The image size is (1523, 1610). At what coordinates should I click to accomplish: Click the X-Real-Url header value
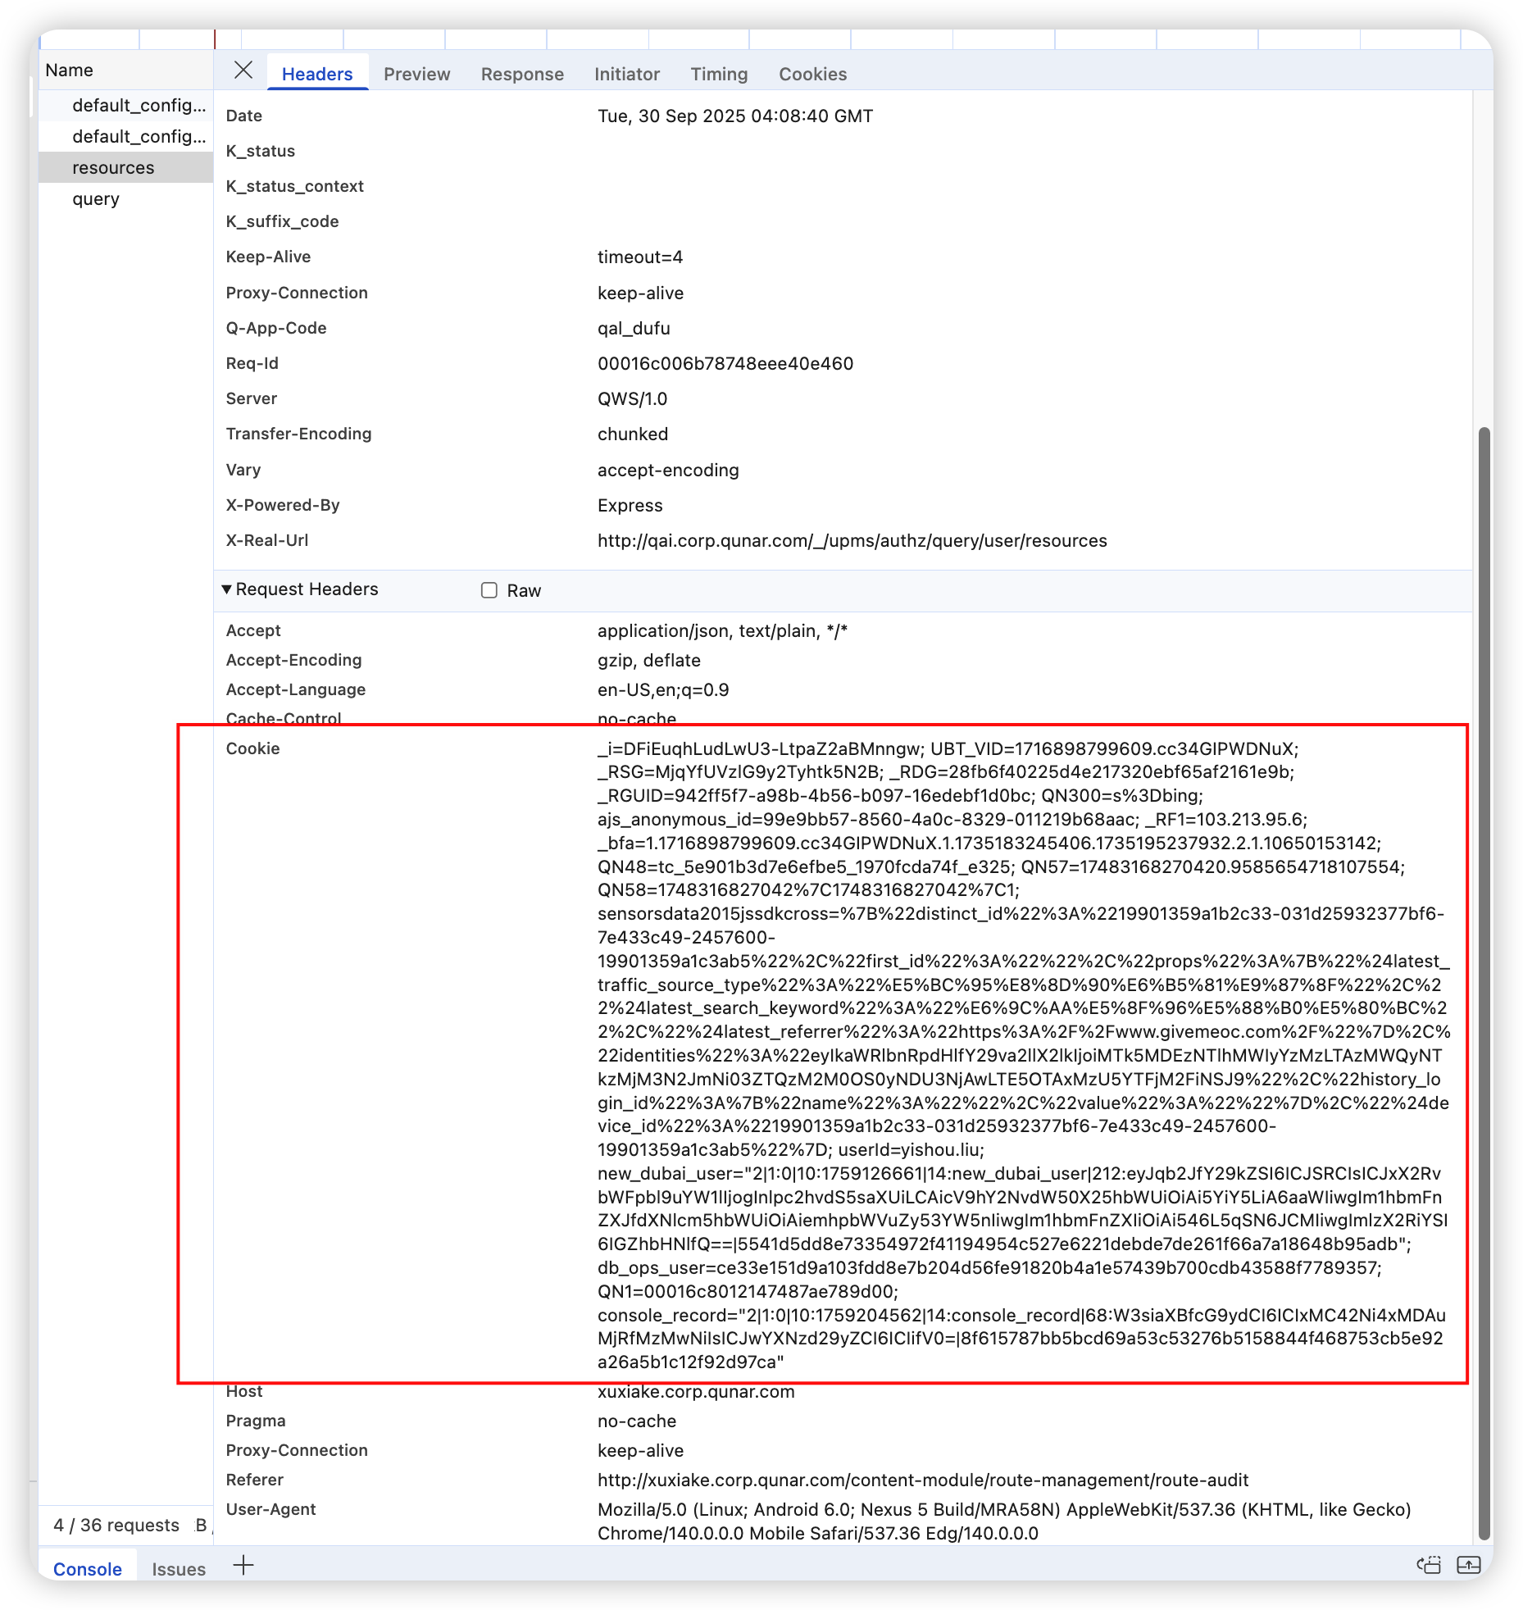tap(852, 541)
